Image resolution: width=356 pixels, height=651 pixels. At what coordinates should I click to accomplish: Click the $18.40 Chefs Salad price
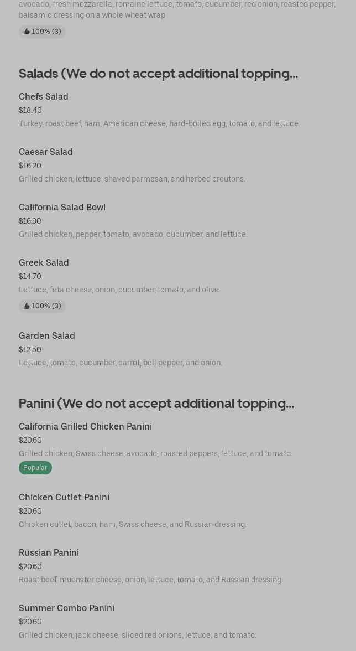[x=30, y=110]
